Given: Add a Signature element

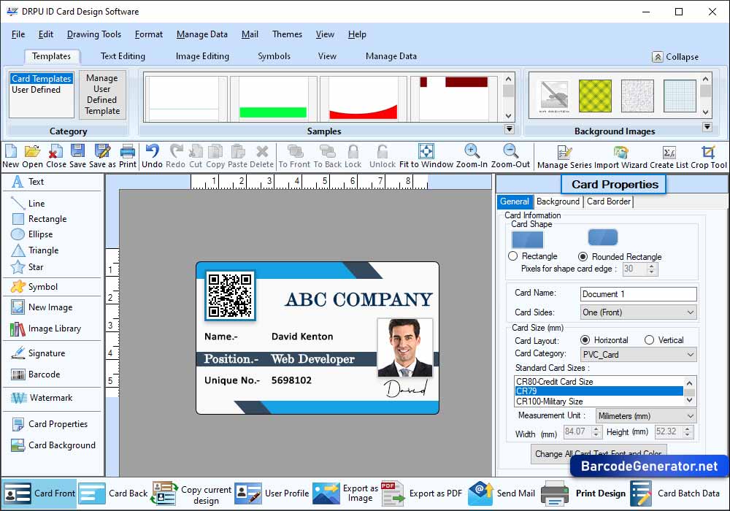Looking at the screenshot, I should coord(38,353).
